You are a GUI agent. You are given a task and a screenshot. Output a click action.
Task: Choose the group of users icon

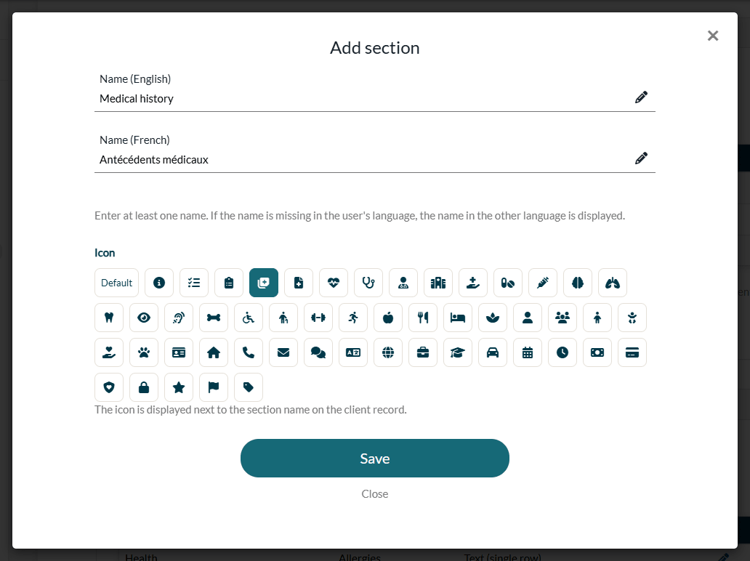(x=562, y=318)
